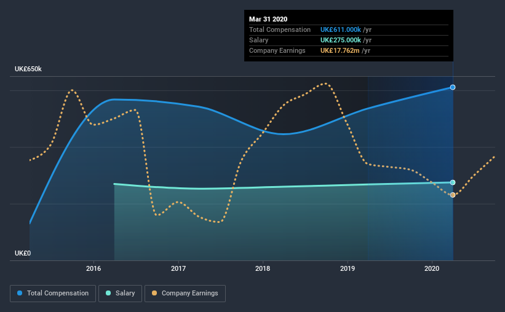Click the 2018 x-axis label

click(x=263, y=268)
